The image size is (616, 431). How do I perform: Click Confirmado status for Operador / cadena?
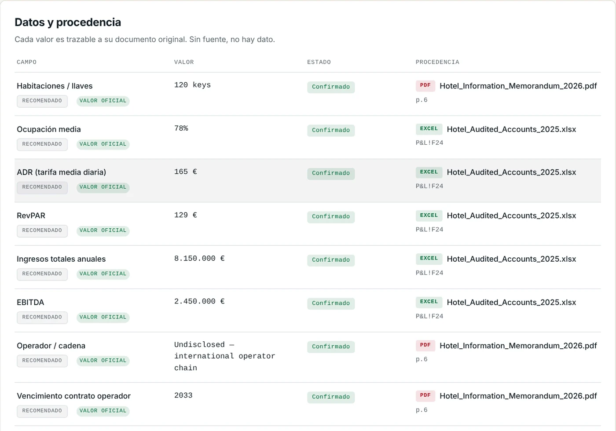pyautogui.click(x=331, y=347)
